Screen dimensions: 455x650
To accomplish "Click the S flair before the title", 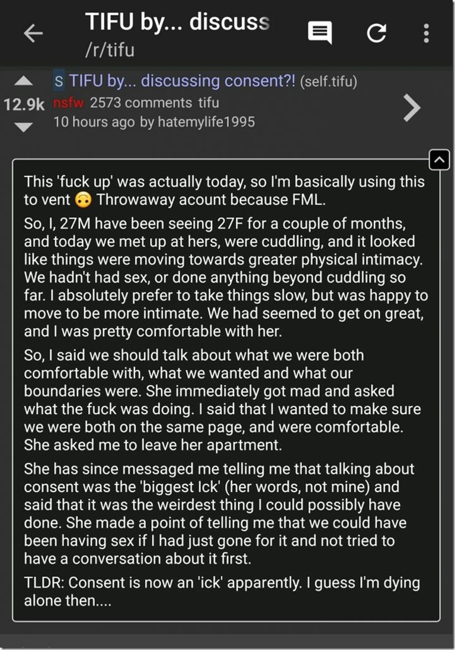I will (59, 81).
